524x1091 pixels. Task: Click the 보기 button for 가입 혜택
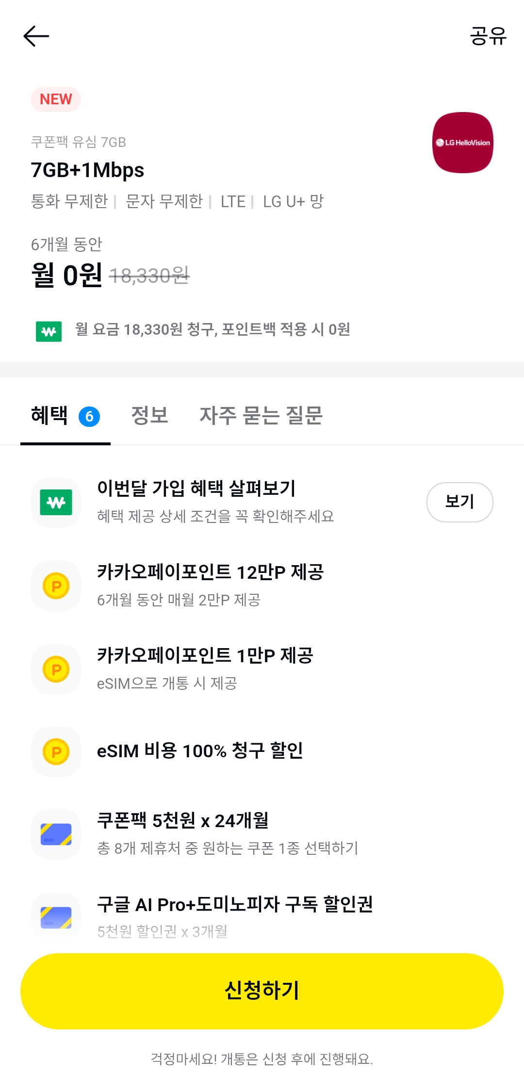click(x=460, y=502)
